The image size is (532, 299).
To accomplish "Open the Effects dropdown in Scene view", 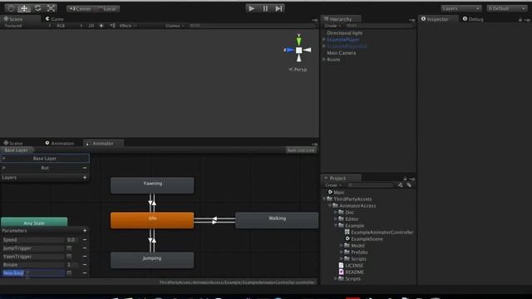I will click(128, 26).
